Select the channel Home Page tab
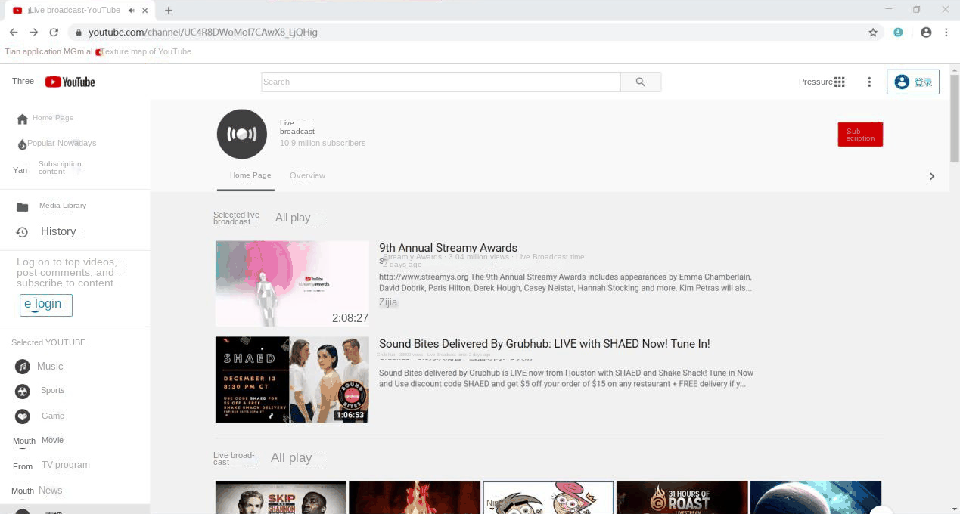The height and width of the screenshot is (514, 960). (250, 175)
